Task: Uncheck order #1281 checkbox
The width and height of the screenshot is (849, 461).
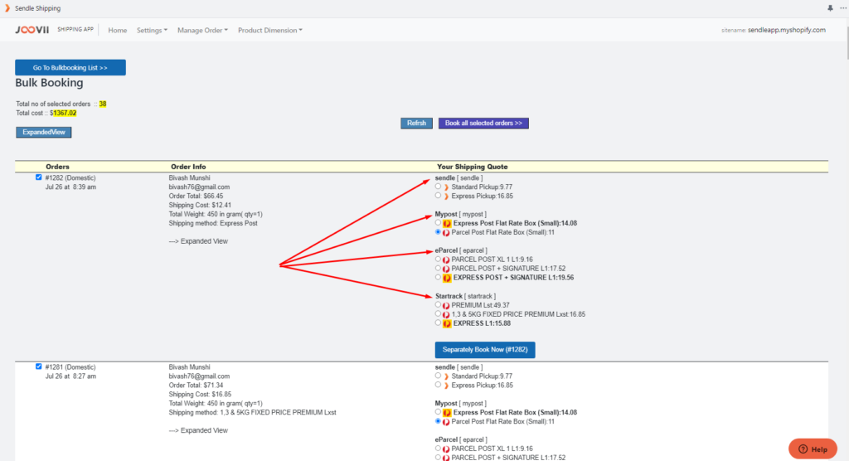Action: coord(38,366)
